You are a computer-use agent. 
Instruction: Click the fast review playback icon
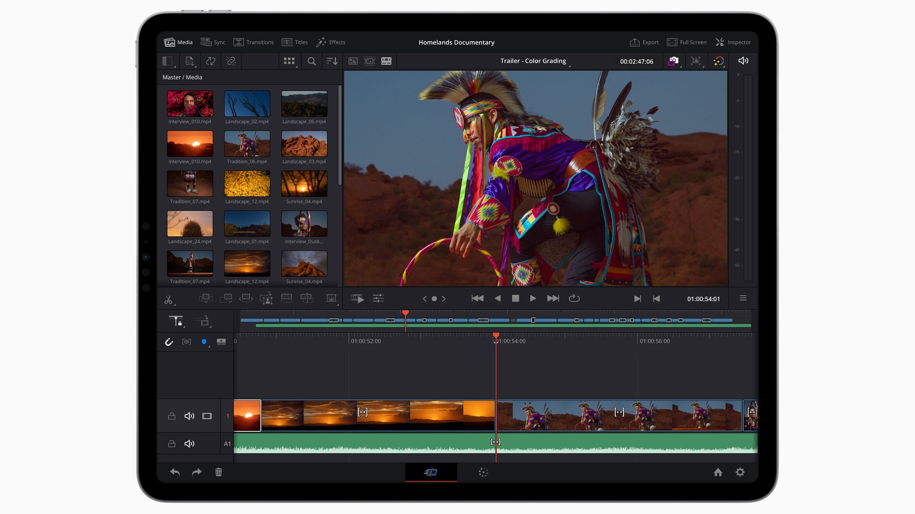click(357, 298)
